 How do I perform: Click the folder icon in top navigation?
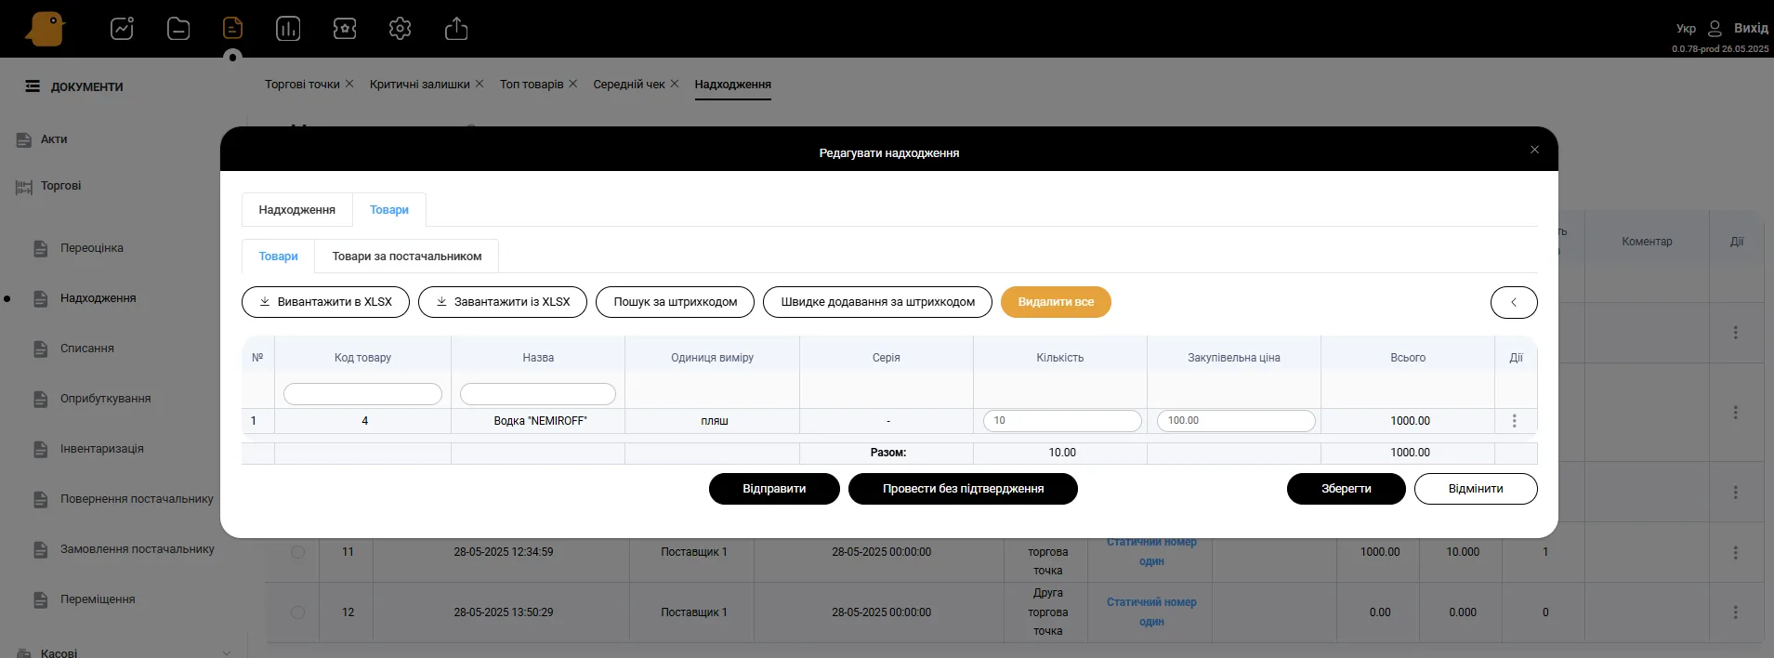(x=178, y=29)
